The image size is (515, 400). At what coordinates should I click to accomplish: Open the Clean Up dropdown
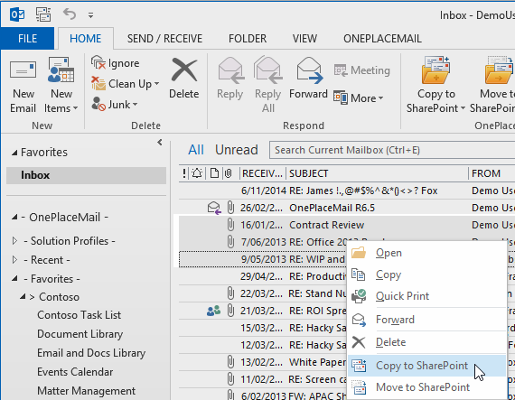point(126,84)
